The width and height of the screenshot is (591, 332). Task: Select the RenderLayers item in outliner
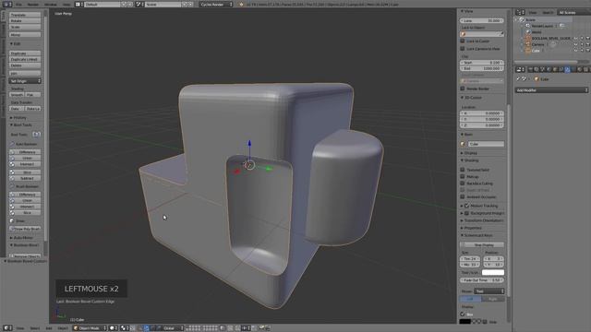coord(542,26)
